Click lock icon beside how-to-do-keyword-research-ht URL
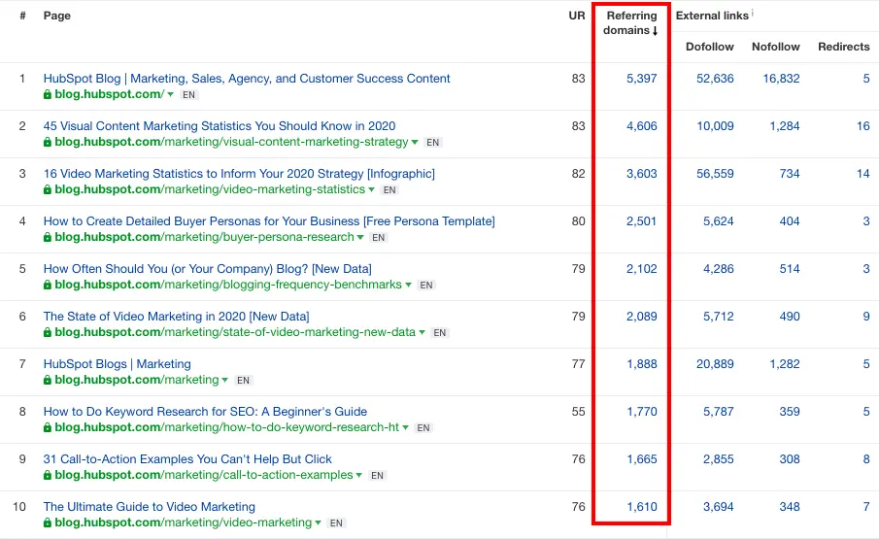The image size is (879, 539). (48, 428)
